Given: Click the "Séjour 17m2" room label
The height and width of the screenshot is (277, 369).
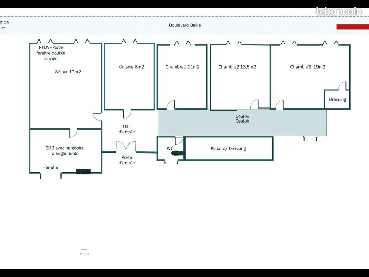Looking at the screenshot, I should pos(68,72).
